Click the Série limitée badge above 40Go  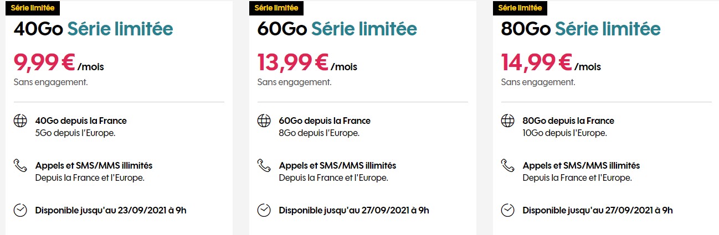[32, 8]
